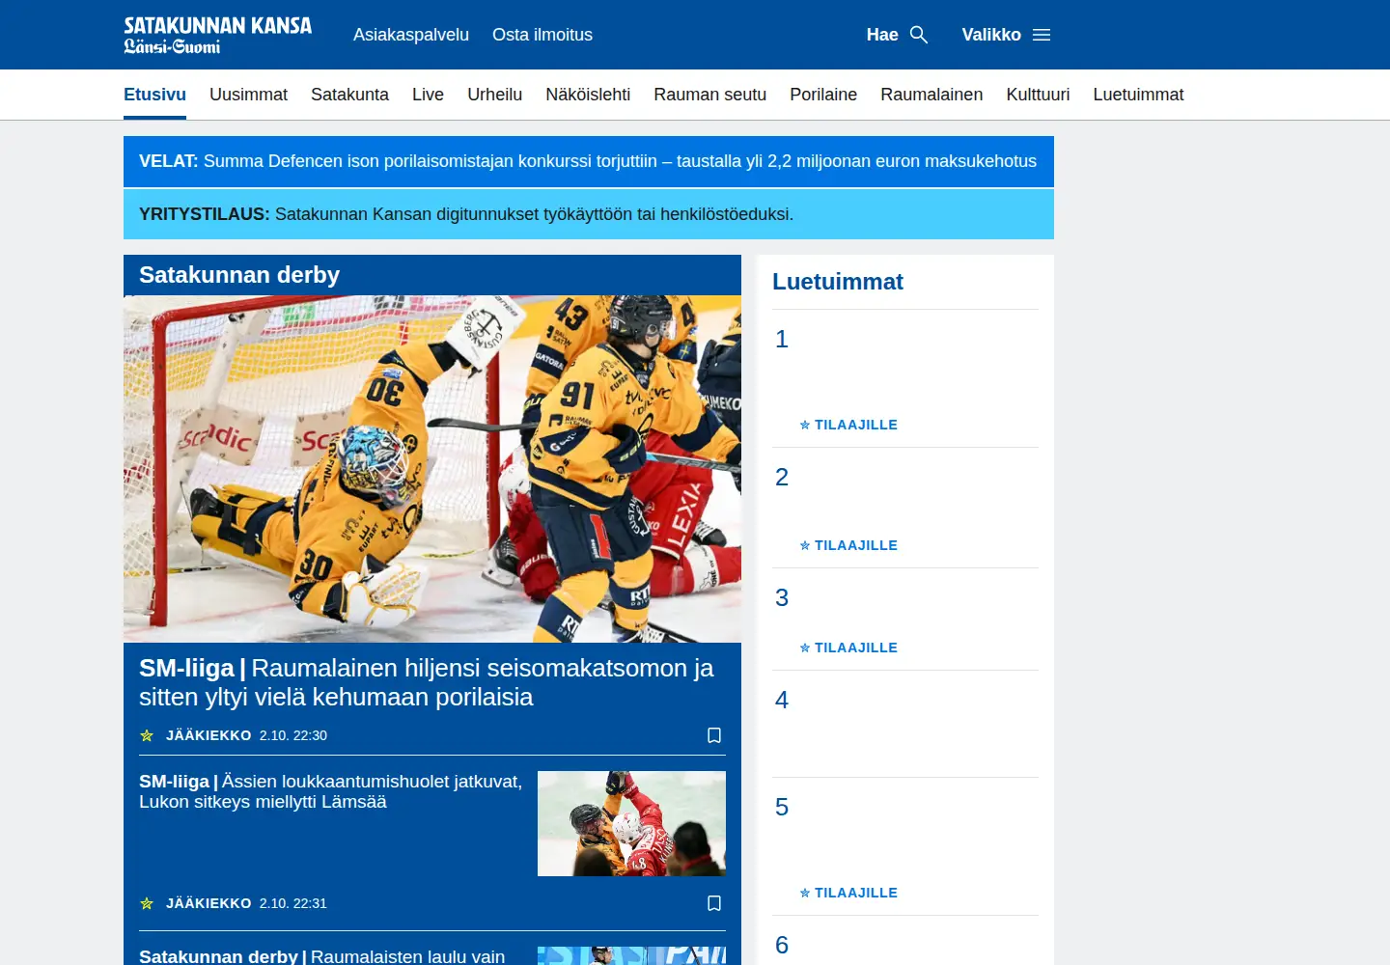Image resolution: width=1390 pixels, height=965 pixels.
Task: Go to the Live tab
Action: 428,95
